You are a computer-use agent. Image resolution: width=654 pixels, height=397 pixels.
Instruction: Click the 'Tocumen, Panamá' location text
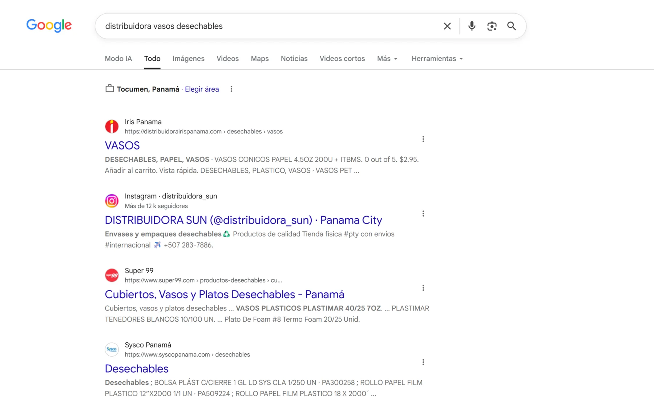click(x=148, y=89)
